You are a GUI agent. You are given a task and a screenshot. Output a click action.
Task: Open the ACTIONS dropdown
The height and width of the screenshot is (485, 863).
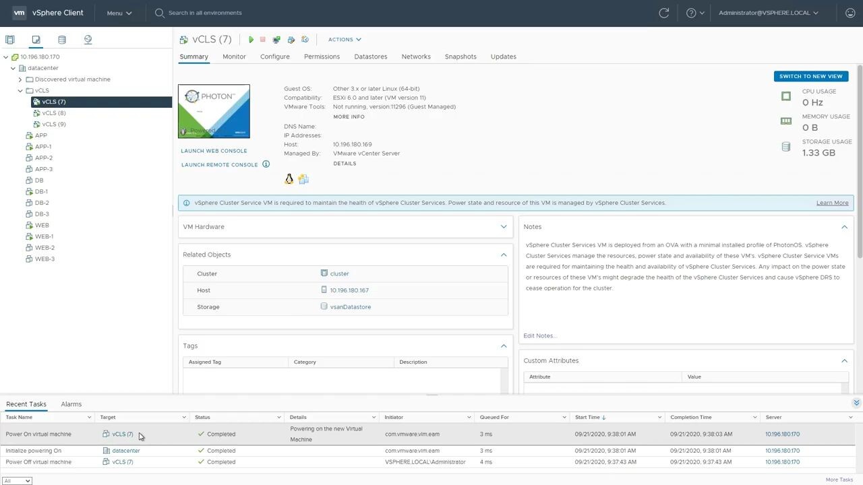(x=344, y=39)
